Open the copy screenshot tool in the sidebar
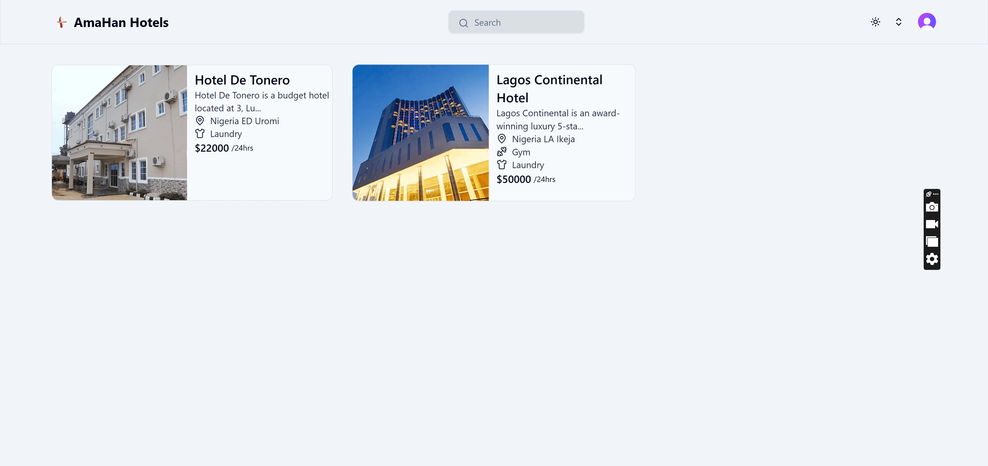Image resolution: width=988 pixels, height=466 pixels. [x=932, y=241]
